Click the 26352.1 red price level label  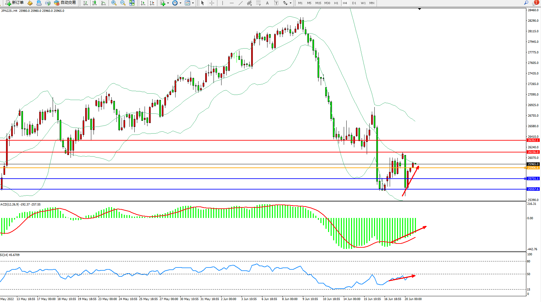pos(533,140)
